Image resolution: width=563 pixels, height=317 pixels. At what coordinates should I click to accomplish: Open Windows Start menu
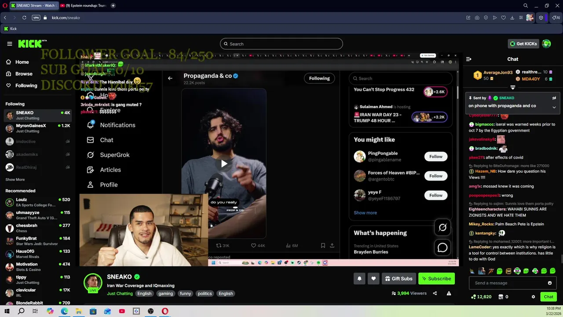7,311
